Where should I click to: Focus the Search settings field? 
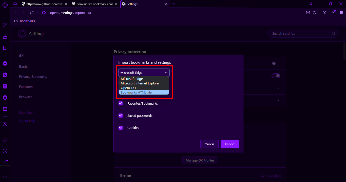tap(303, 33)
